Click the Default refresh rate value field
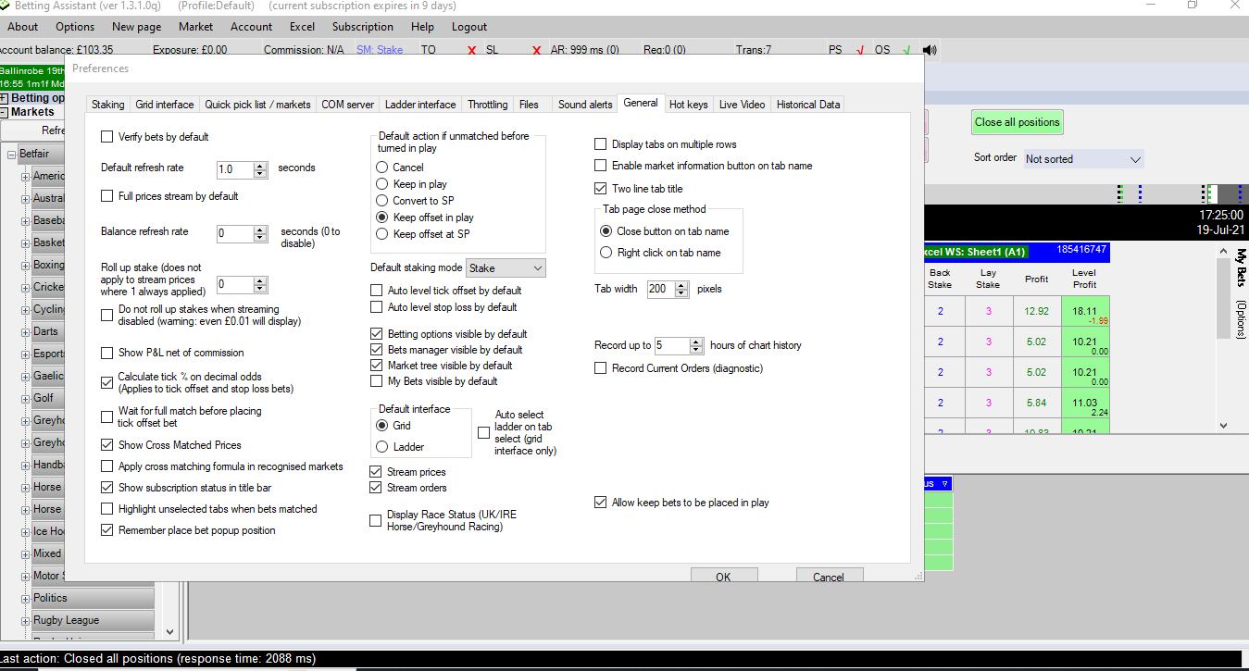Viewport: 1249px width, 671px height. coord(235,169)
